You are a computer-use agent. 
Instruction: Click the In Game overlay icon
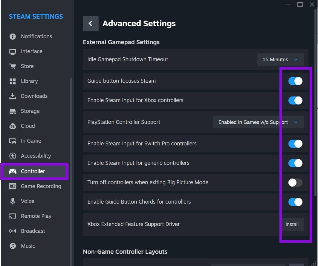(x=13, y=141)
